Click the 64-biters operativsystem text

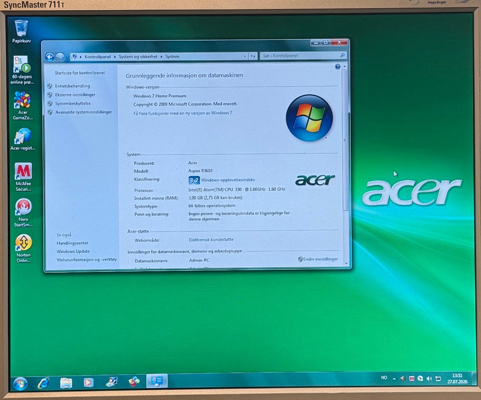coord(211,206)
